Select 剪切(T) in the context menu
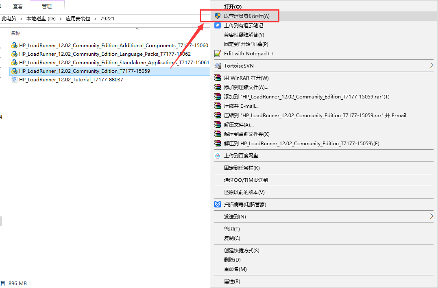The height and width of the screenshot is (288, 438). [324, 229]
